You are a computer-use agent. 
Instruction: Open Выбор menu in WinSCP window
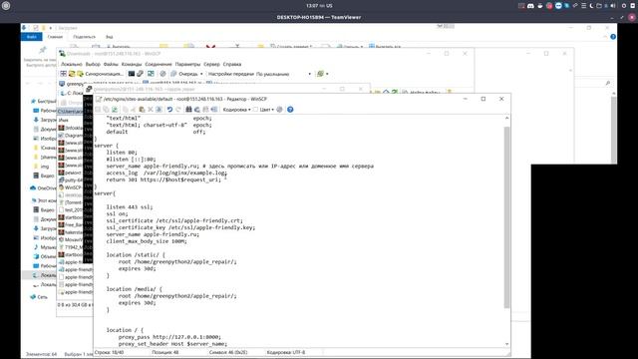point(93,64)
